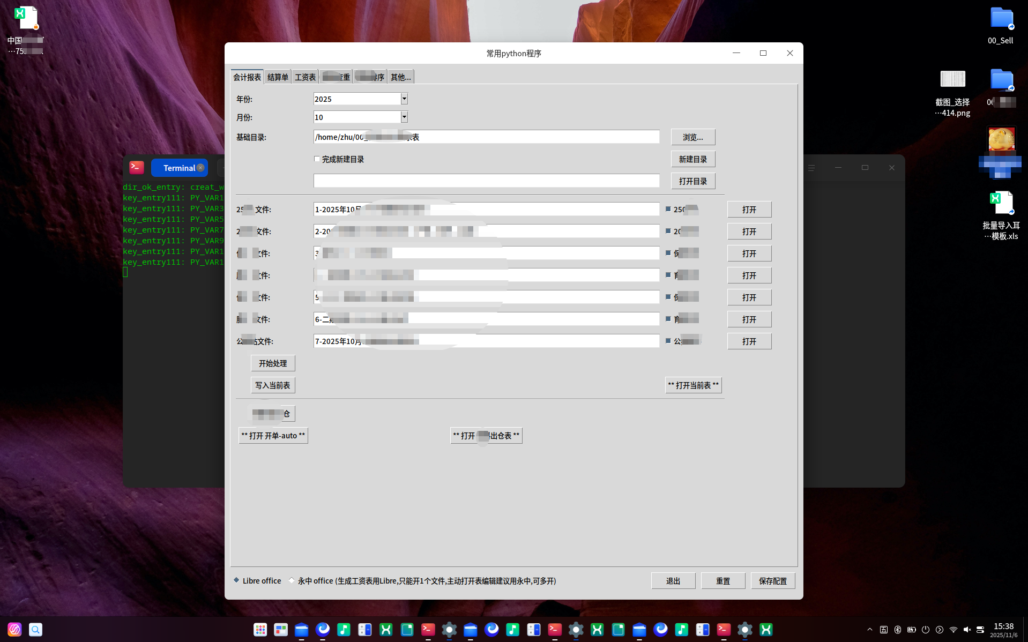Image resolution: width=1028 pixels, height=642 pixels.
Task: Click the 写入当前表 button
Action: point(273,385)
